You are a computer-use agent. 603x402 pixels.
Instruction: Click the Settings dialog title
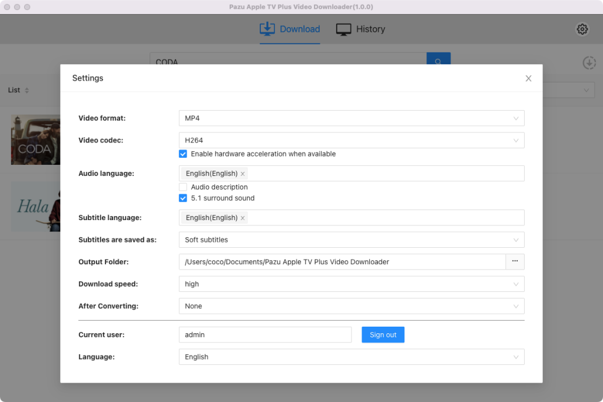pyautogui.click(x=88, y=78)
